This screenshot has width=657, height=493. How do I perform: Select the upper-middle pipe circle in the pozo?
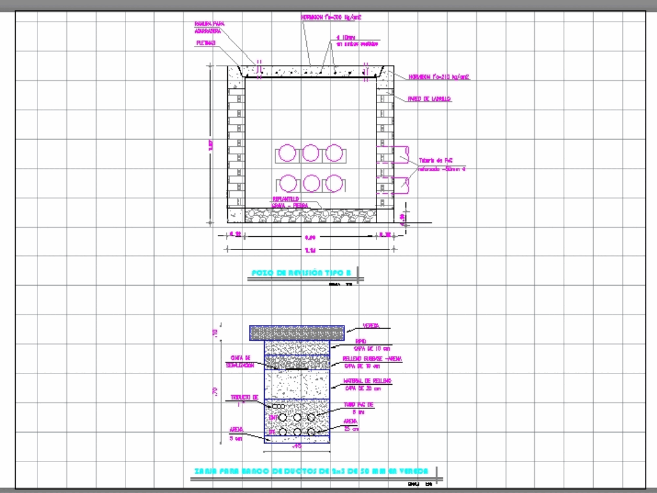311,153
